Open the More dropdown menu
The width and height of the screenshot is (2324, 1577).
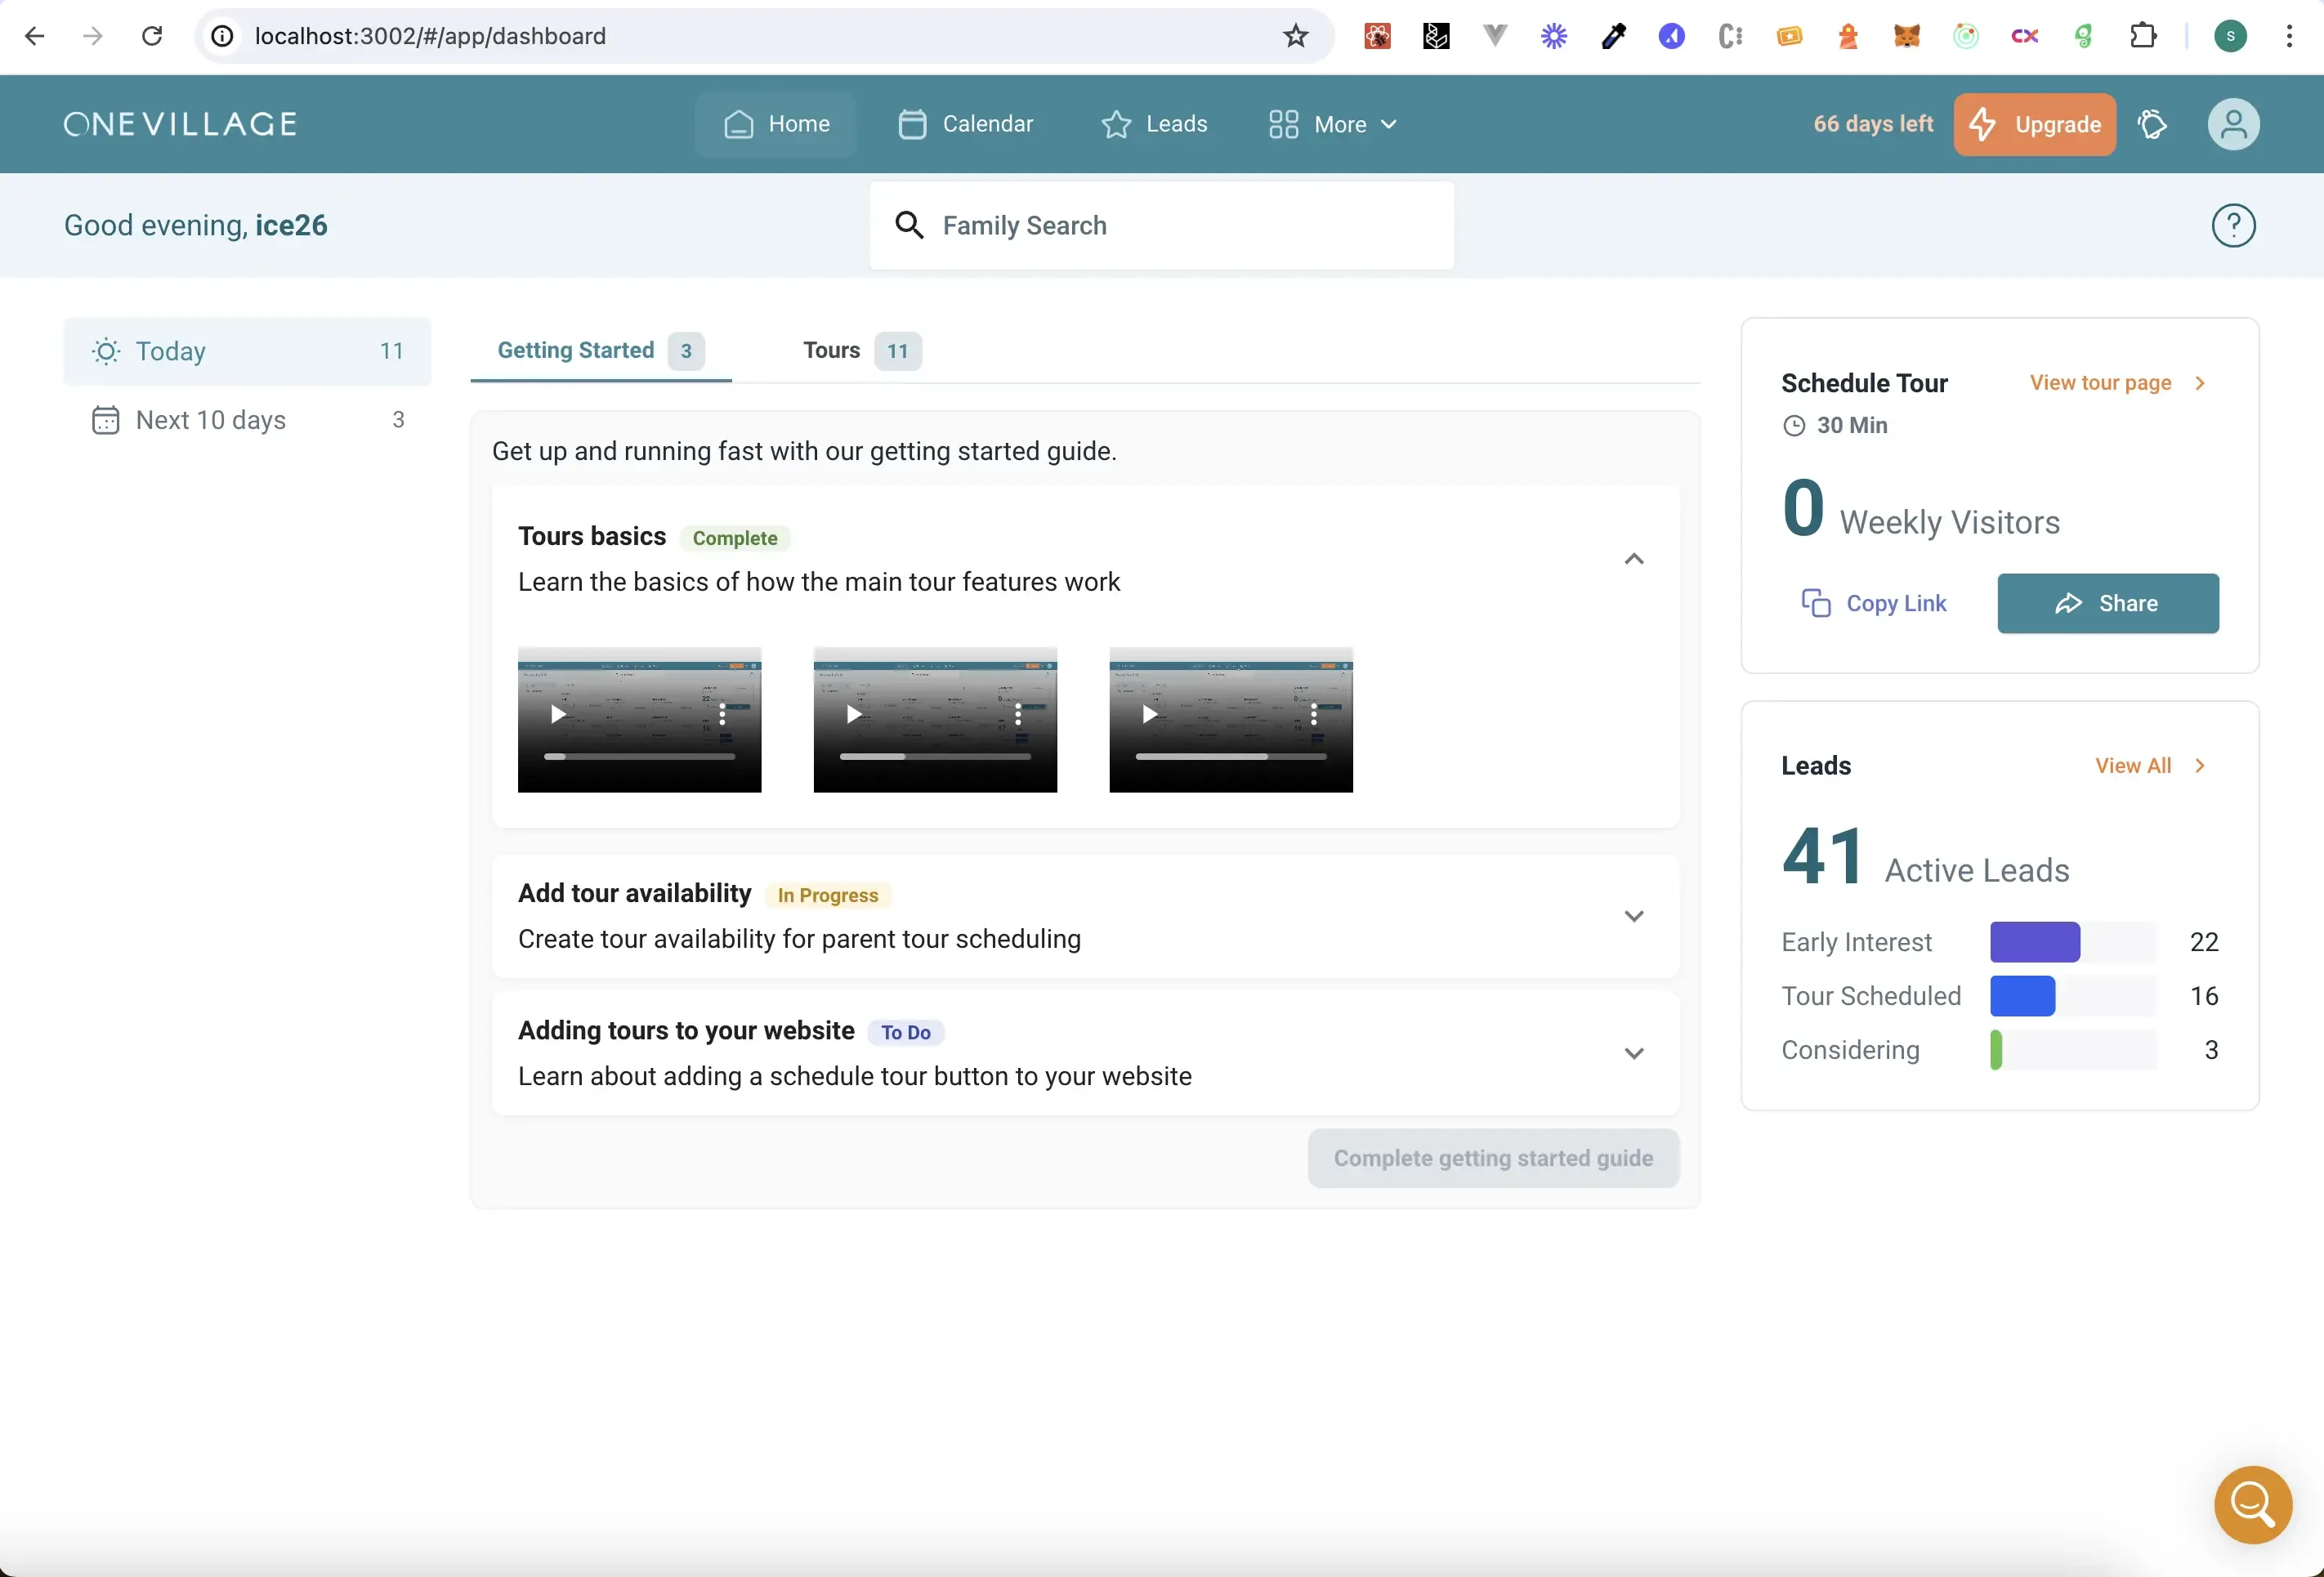1332,124
